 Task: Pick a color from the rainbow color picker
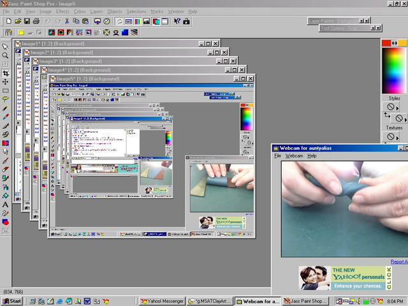point(394,70)
